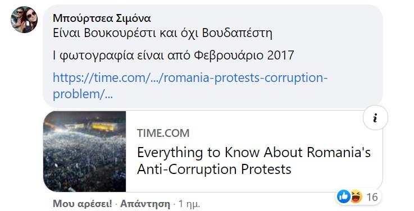Follow the time.com romania-protests-corruption link
This screenshot has height=211, width=414.
coord(190,78)
